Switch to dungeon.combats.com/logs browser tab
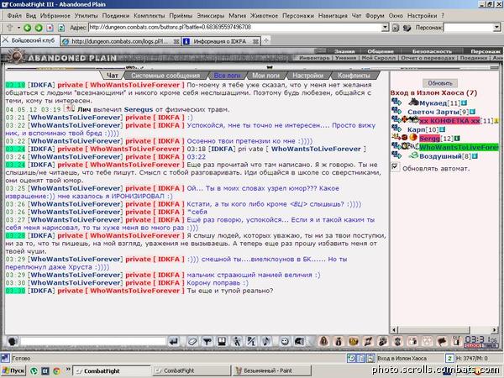This screenshot has height=378, width=504. (119, 41)
